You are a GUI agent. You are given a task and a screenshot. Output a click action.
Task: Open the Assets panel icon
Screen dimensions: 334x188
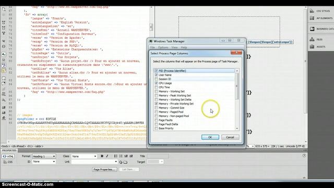[x=312, y=46]
